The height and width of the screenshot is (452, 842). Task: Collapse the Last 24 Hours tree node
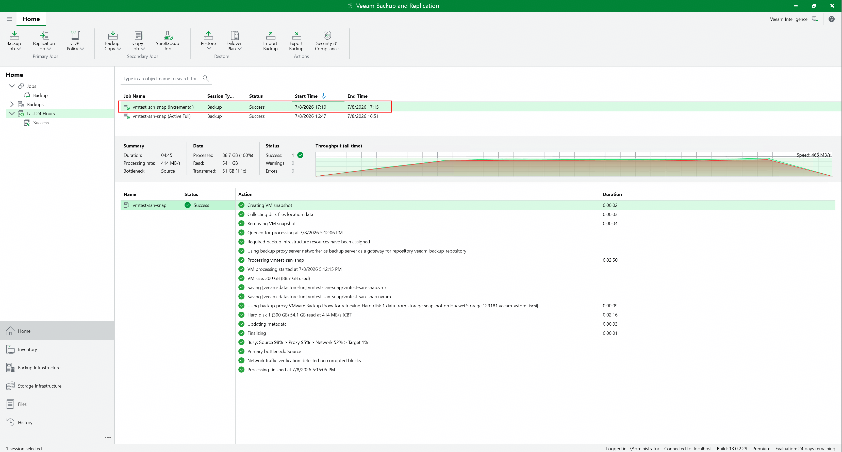point(12,113)
